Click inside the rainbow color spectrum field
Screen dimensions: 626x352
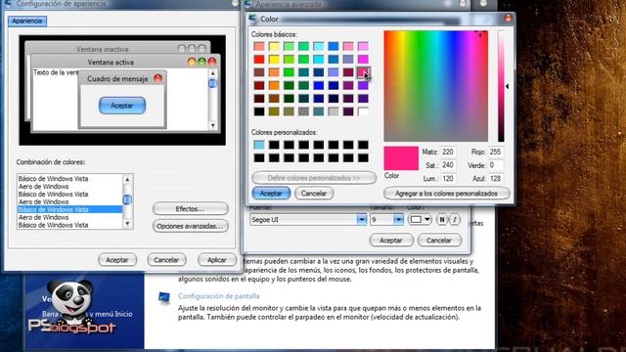(x=435, y=86)
